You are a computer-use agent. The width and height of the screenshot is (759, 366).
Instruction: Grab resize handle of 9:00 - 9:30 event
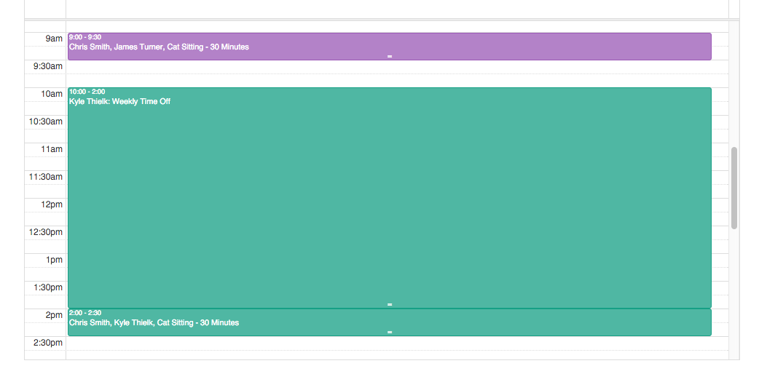click(390, 57)
